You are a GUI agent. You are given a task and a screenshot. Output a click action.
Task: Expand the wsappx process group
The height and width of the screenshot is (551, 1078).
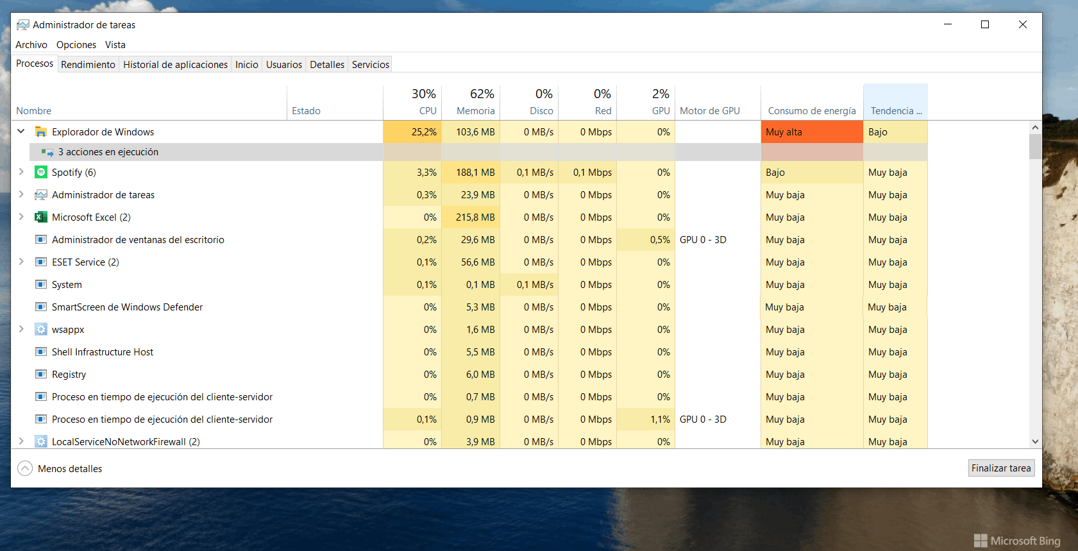coord(21,328)
